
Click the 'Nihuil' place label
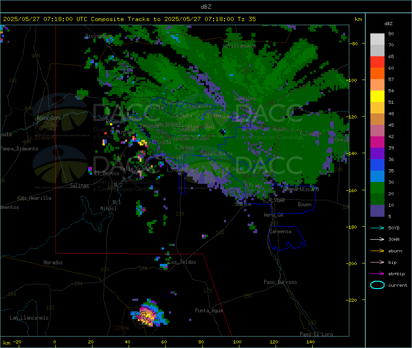pyautogui.click(x=108, y=209)
